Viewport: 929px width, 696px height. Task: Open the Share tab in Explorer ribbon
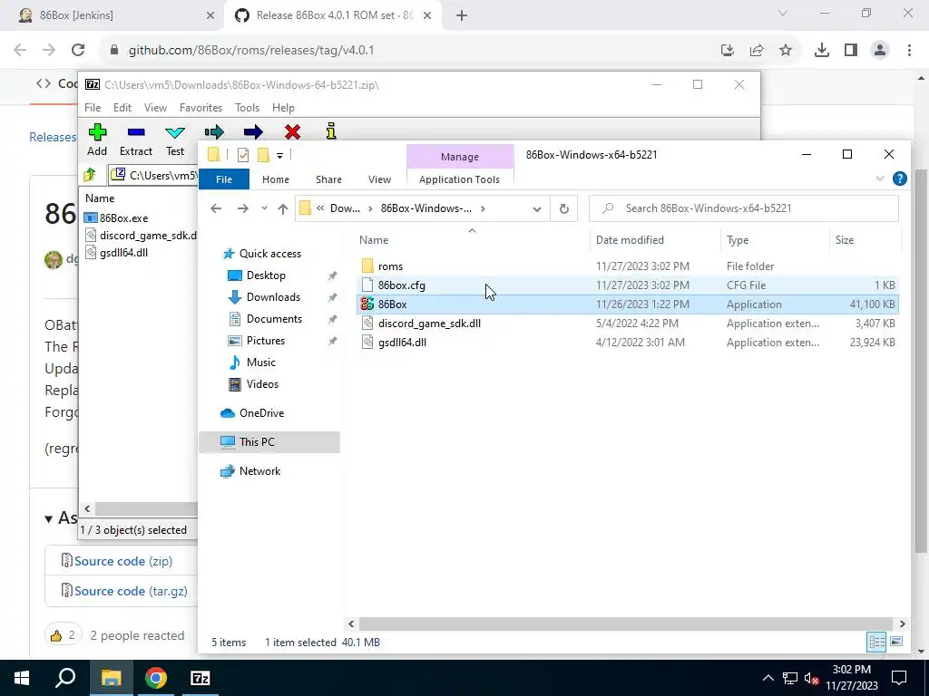click(328, 179)
